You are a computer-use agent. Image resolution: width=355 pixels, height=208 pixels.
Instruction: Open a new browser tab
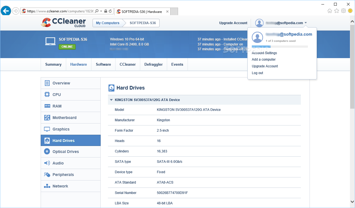pyautogui.click(x=174, y=12)
